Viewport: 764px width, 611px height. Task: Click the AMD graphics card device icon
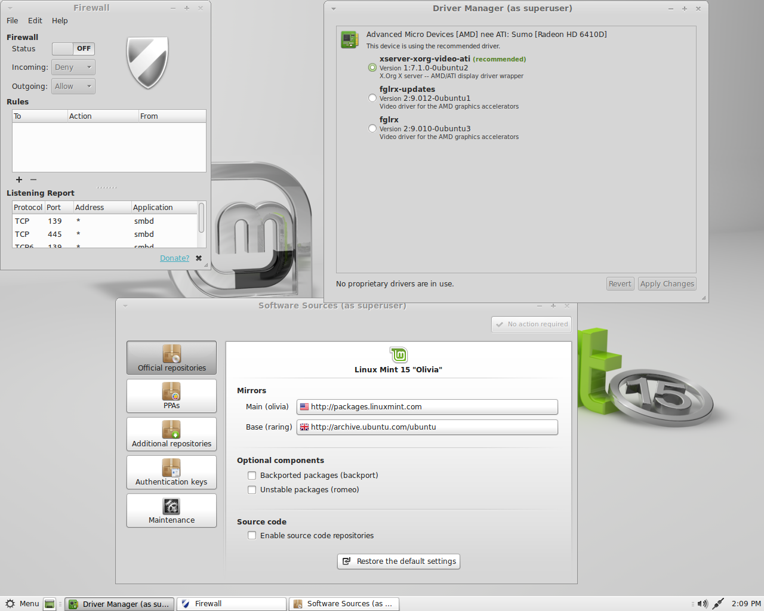(x=349, y=40)
